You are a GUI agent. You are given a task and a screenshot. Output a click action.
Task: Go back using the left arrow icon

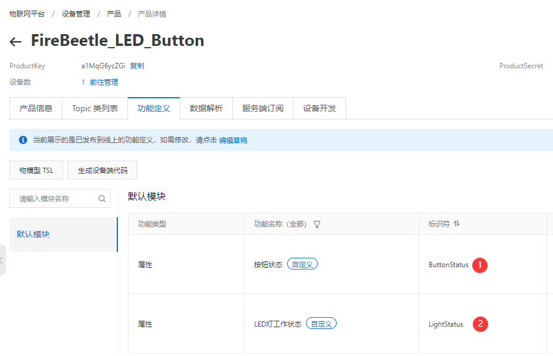click(x=15, y=42)
